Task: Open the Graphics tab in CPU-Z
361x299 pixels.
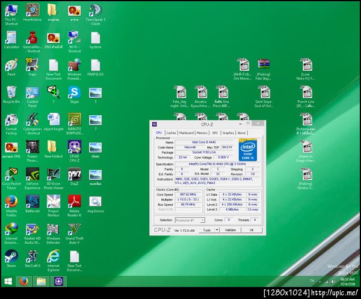Action: point(228,133)
